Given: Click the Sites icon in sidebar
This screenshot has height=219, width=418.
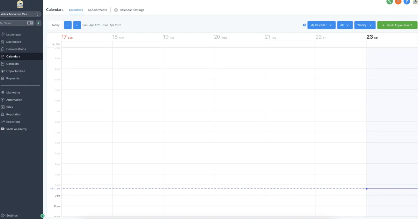Looking at the screenshot, I should [3, 107].
